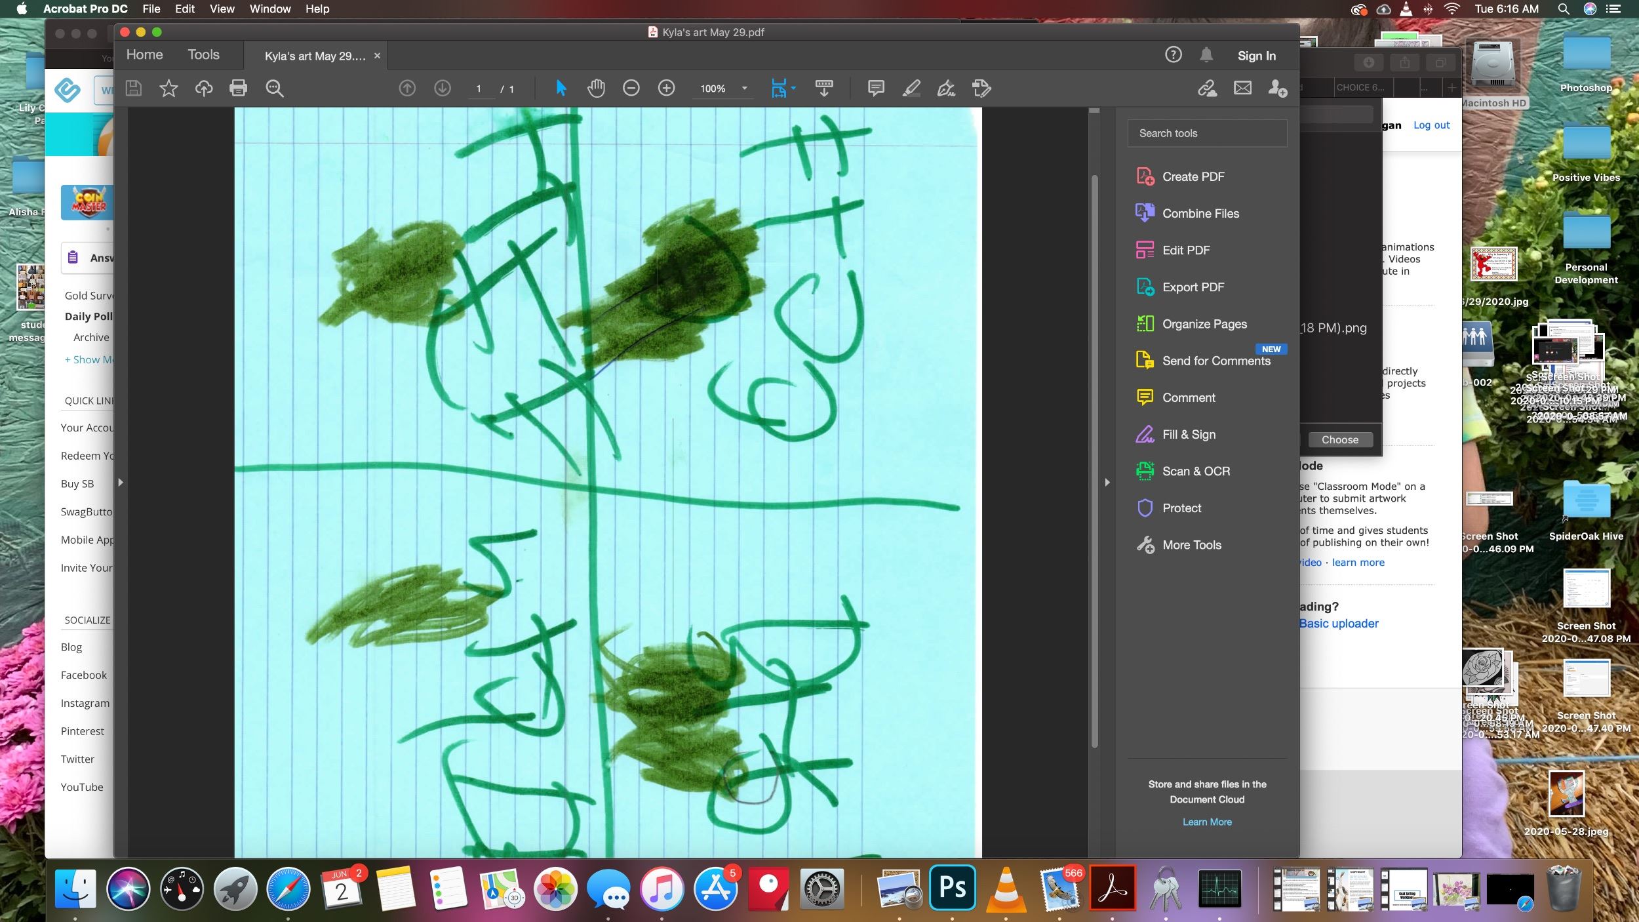Upload file to Document Cloud

point(204,88)
